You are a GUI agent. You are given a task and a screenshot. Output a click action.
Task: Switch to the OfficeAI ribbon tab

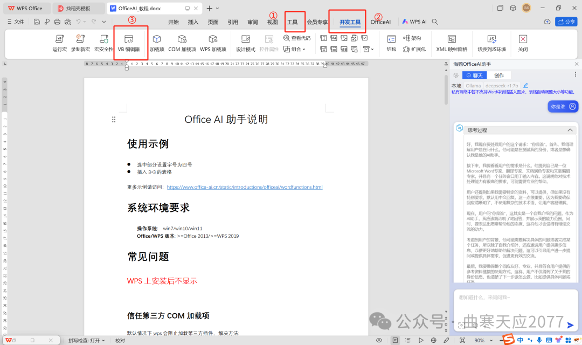(x=380, y=22)
